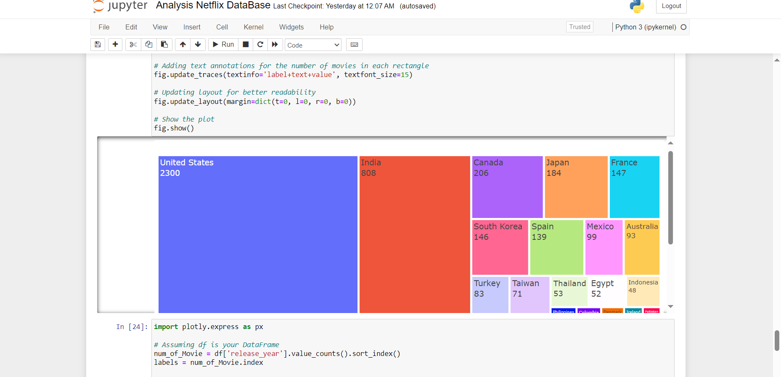The height and width of the screenshot is (377, 781).
Task: Restart the kernel icon
Action: coord(260,45)
